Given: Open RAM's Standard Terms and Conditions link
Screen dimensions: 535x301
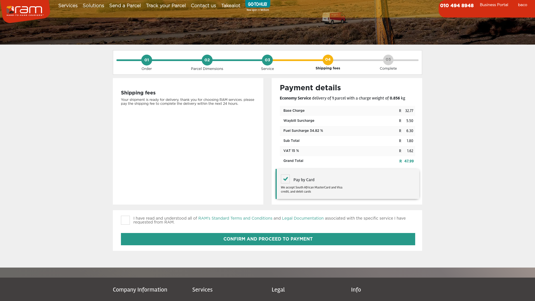Looking at the screenshot, I should [235, 219].
